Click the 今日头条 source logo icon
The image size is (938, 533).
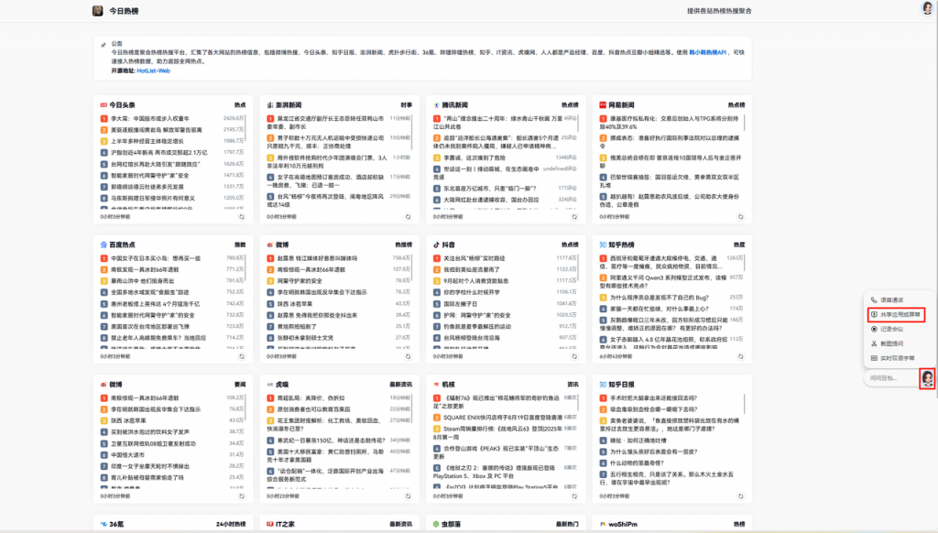(x=104, y=105)
